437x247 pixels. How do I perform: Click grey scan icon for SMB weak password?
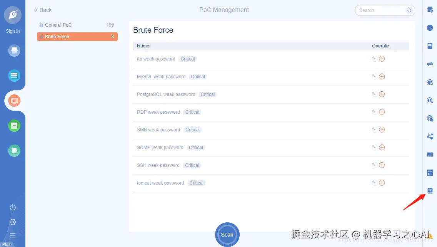(x=374, y=129)
